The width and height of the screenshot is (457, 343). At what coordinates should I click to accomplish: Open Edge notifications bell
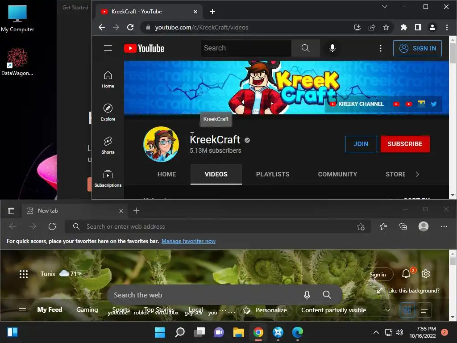(406, 274)
